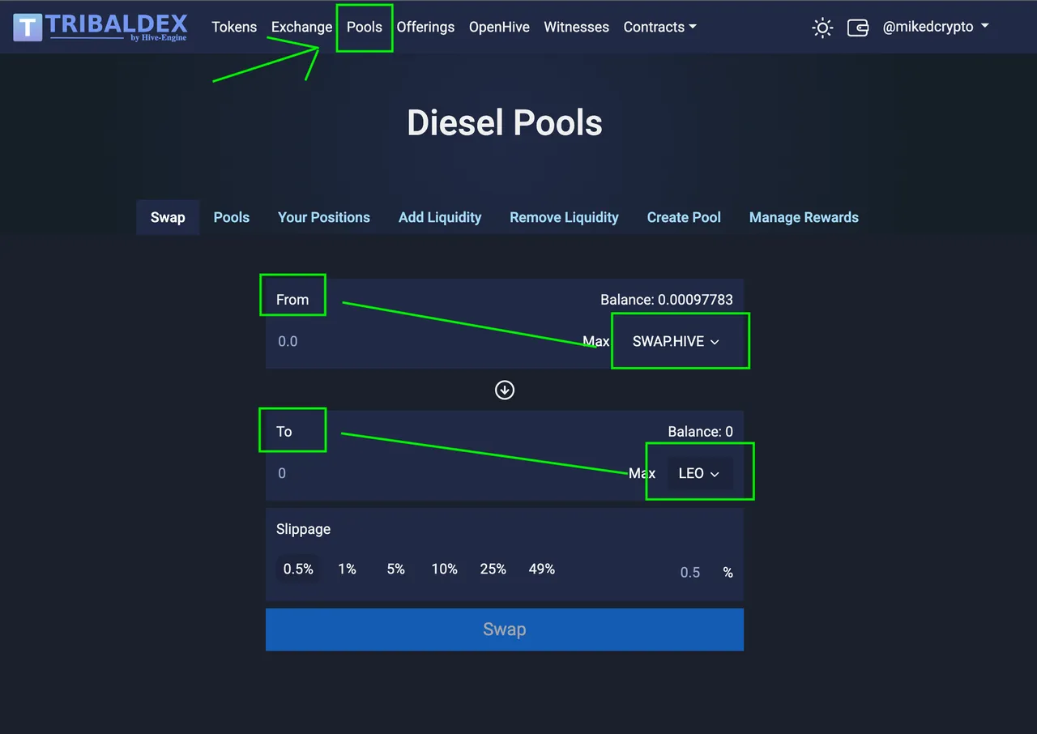This screenshot has height=734, width=1037.
Task: Click the TribalDex logo
Action: (x=100, y=27)
